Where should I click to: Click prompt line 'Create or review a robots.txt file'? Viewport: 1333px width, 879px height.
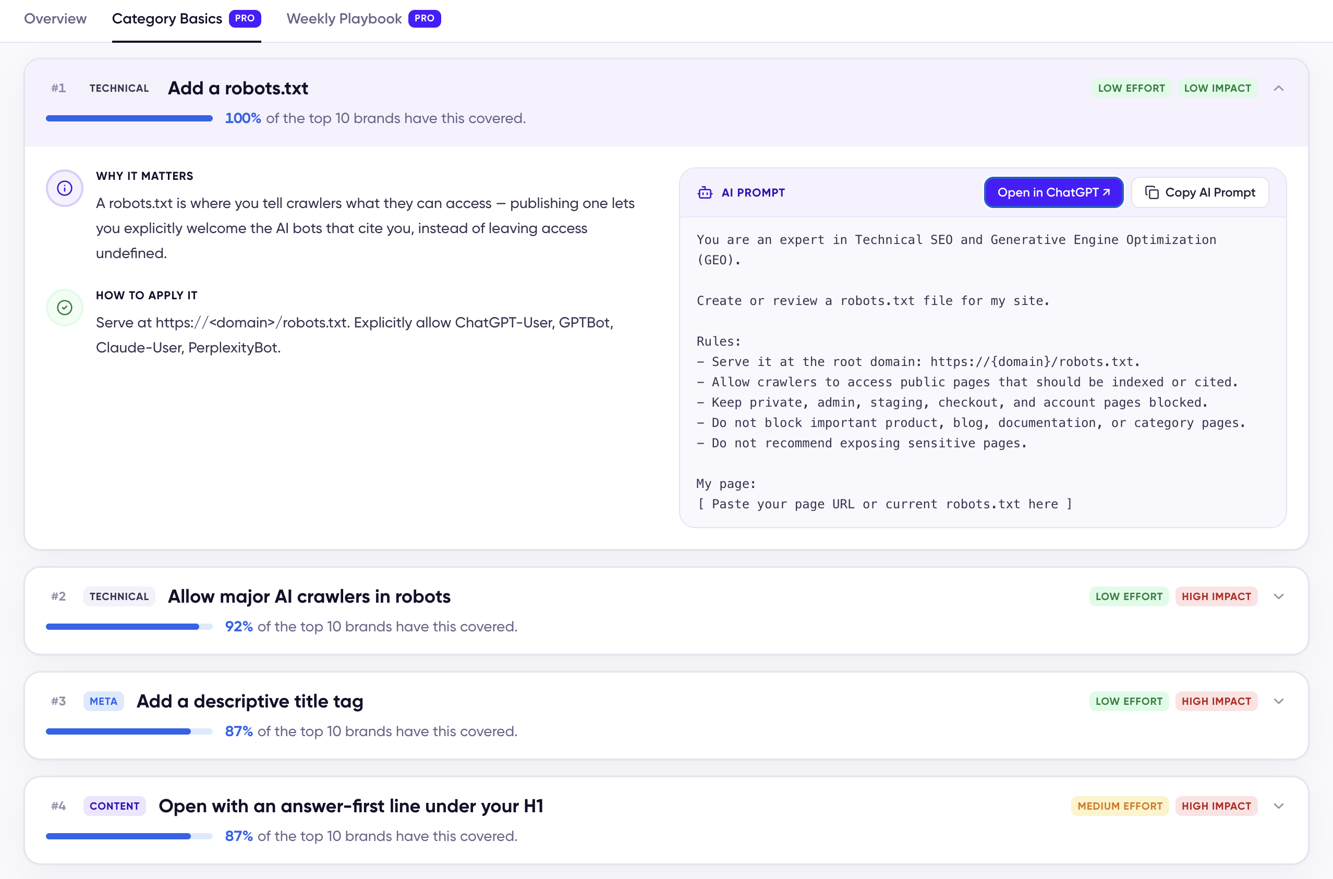(872, 301)
